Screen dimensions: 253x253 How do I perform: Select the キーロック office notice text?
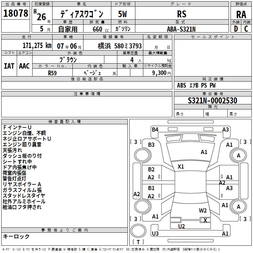pyautogui.click(x=16, y=237)
